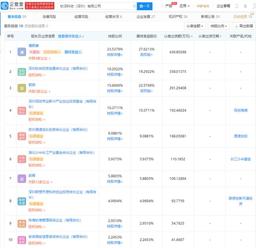The width and height of the screenshot is (256, 248).
Task: Click the 大股东 tag on 潘挺睿
Action: 34,52
